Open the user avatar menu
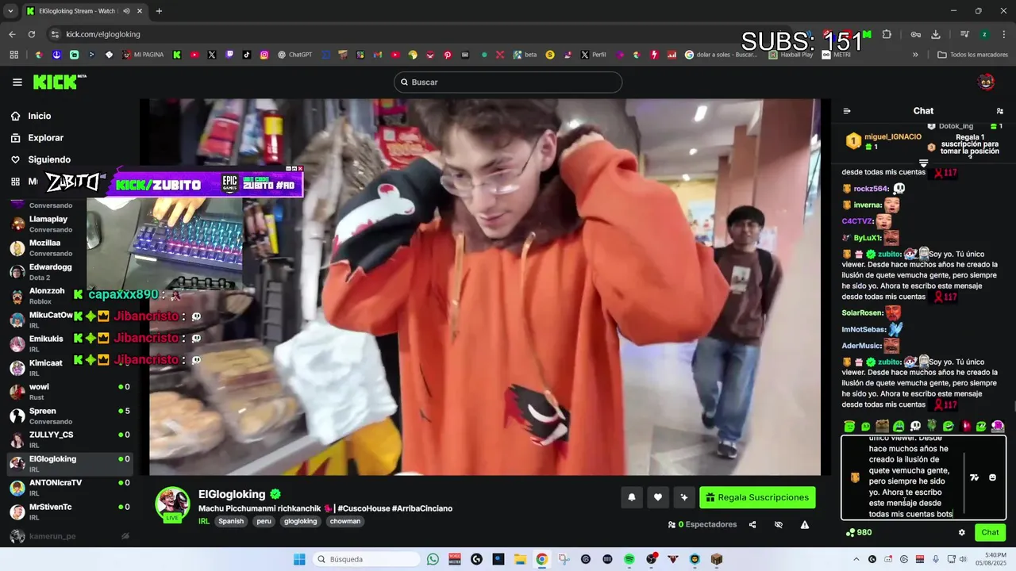Viewport: 1016px width, 571px height. 986,82
